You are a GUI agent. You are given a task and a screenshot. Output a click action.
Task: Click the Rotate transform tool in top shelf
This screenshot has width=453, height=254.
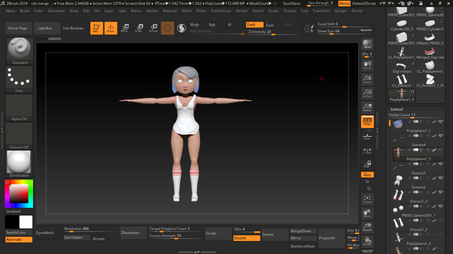(153, 28)
